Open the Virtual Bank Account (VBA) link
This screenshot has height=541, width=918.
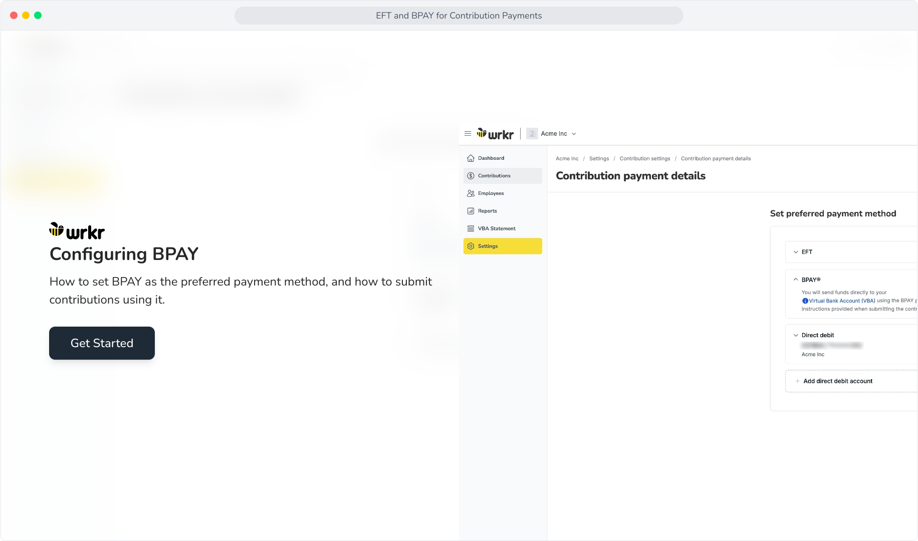(x=842, y=301)
